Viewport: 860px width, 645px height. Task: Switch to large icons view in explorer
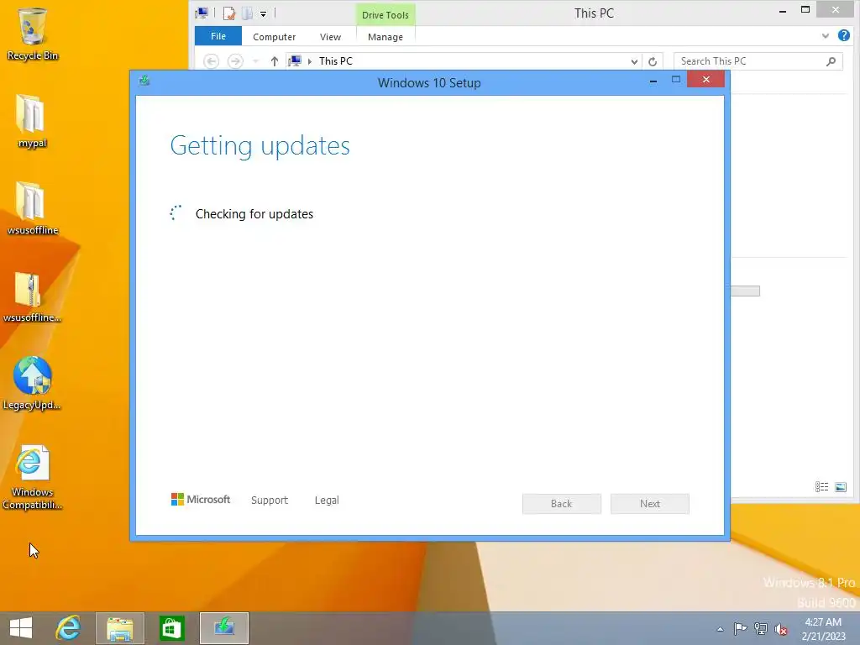point(840,486)
